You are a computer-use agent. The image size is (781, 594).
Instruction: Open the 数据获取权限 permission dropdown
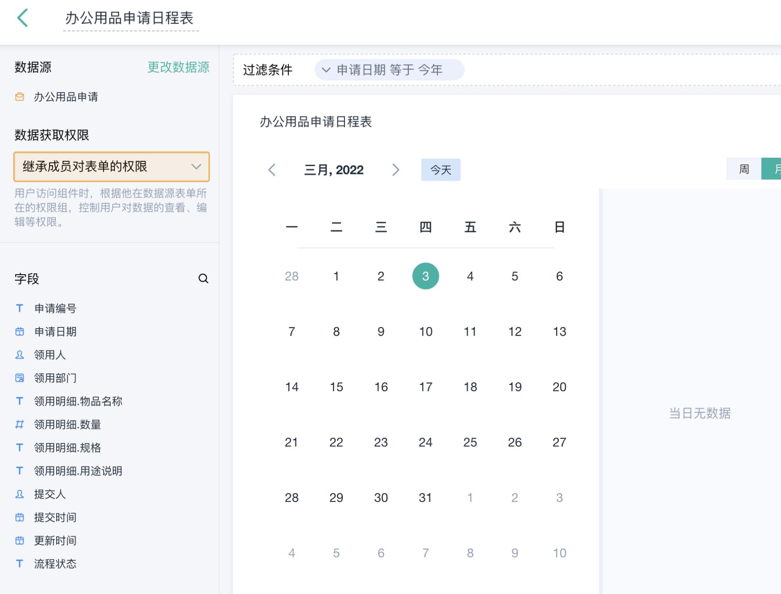coord(111,167)
